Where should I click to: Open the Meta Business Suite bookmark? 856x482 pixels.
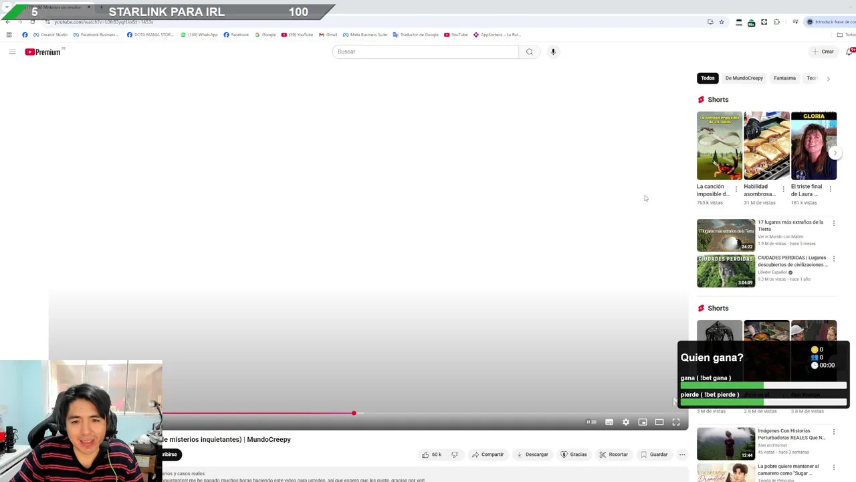coord(365,35)
